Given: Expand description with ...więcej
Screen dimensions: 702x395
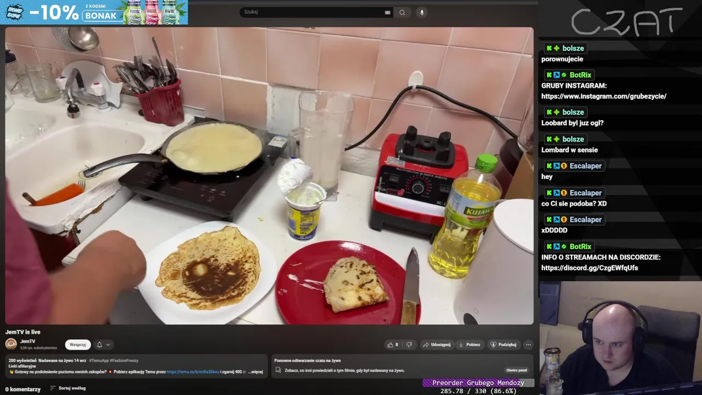Looking at the screenshot, I should pyautogui.click(x=255, y=371).
